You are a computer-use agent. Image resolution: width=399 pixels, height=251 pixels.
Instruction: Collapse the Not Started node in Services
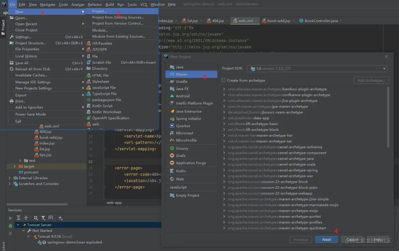click(x=24, y=231)
